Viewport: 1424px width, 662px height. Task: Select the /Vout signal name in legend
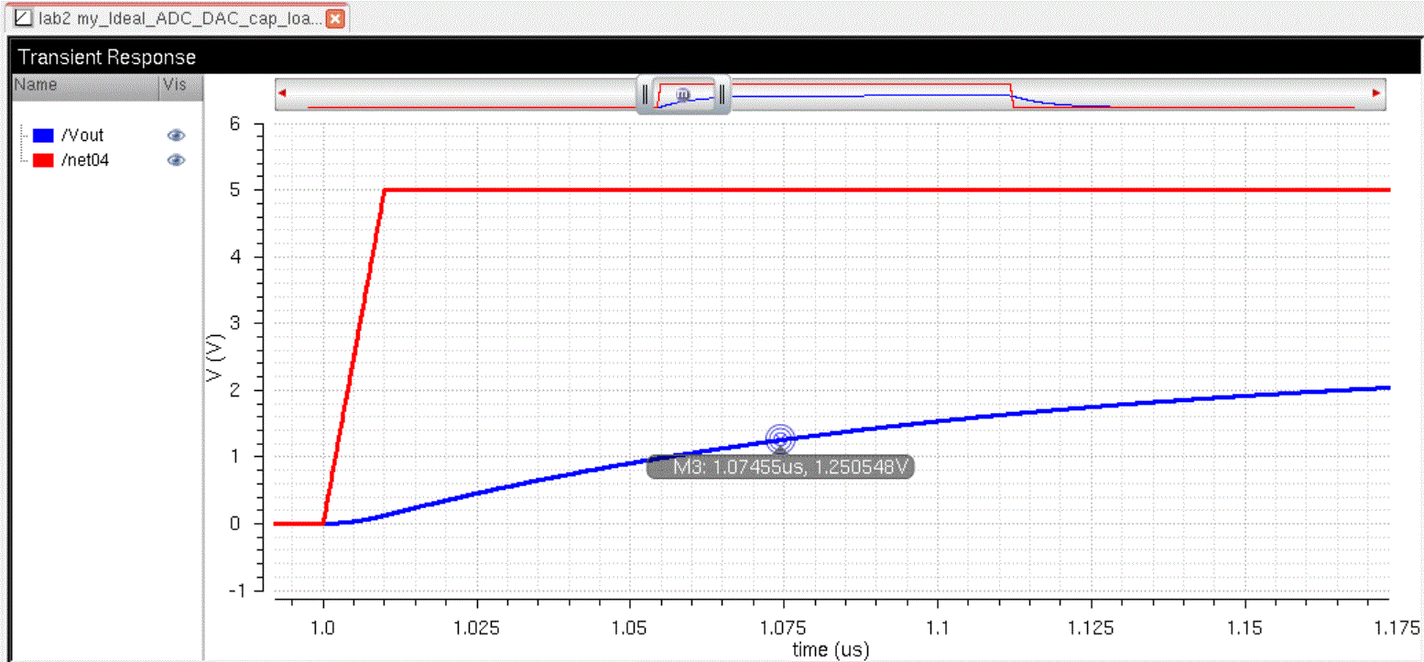tap(82, 136)
